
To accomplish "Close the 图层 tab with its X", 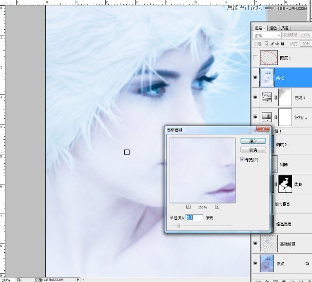I will coord(264,28).
